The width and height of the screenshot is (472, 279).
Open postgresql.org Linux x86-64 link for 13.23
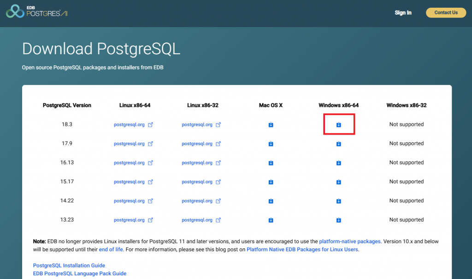(x=133, y=220)
